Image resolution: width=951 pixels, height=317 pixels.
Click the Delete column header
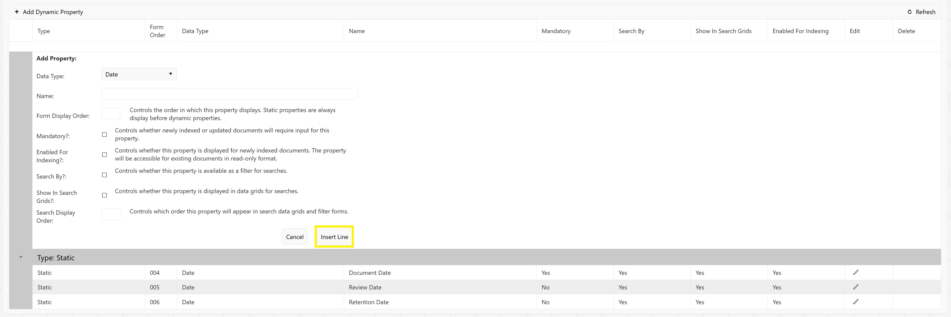906,31
